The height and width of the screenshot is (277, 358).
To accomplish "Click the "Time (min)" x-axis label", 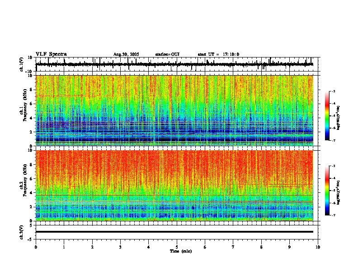I will click(x=181, y=251).
